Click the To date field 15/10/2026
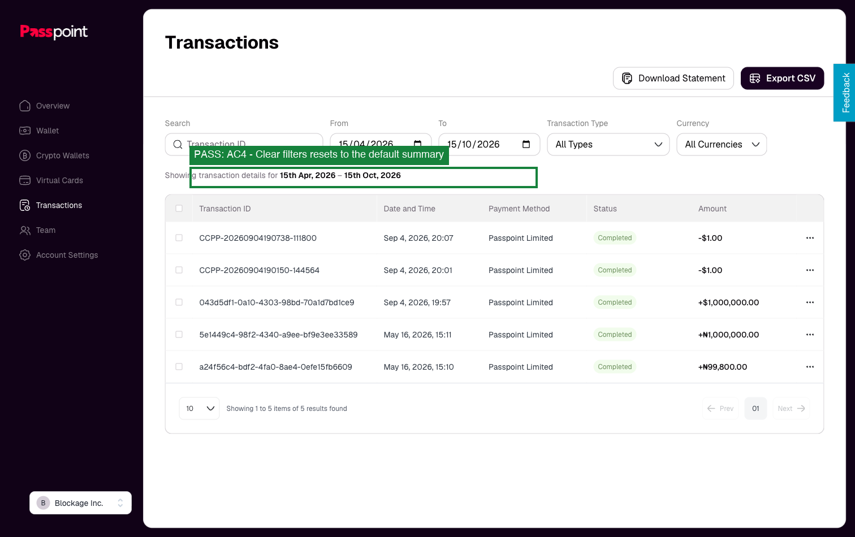Screen dimensions: 855x537 (490, 145)
